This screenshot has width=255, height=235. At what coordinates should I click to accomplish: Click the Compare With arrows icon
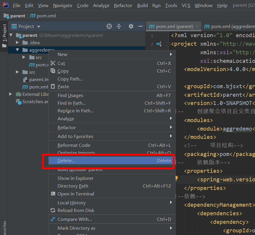point(53,219)
